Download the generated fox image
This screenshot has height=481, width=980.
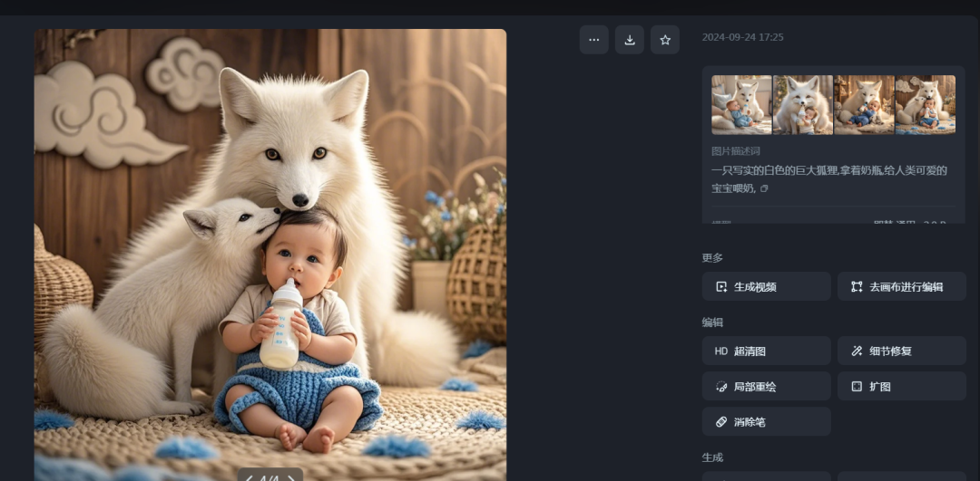tap(630, 40)
